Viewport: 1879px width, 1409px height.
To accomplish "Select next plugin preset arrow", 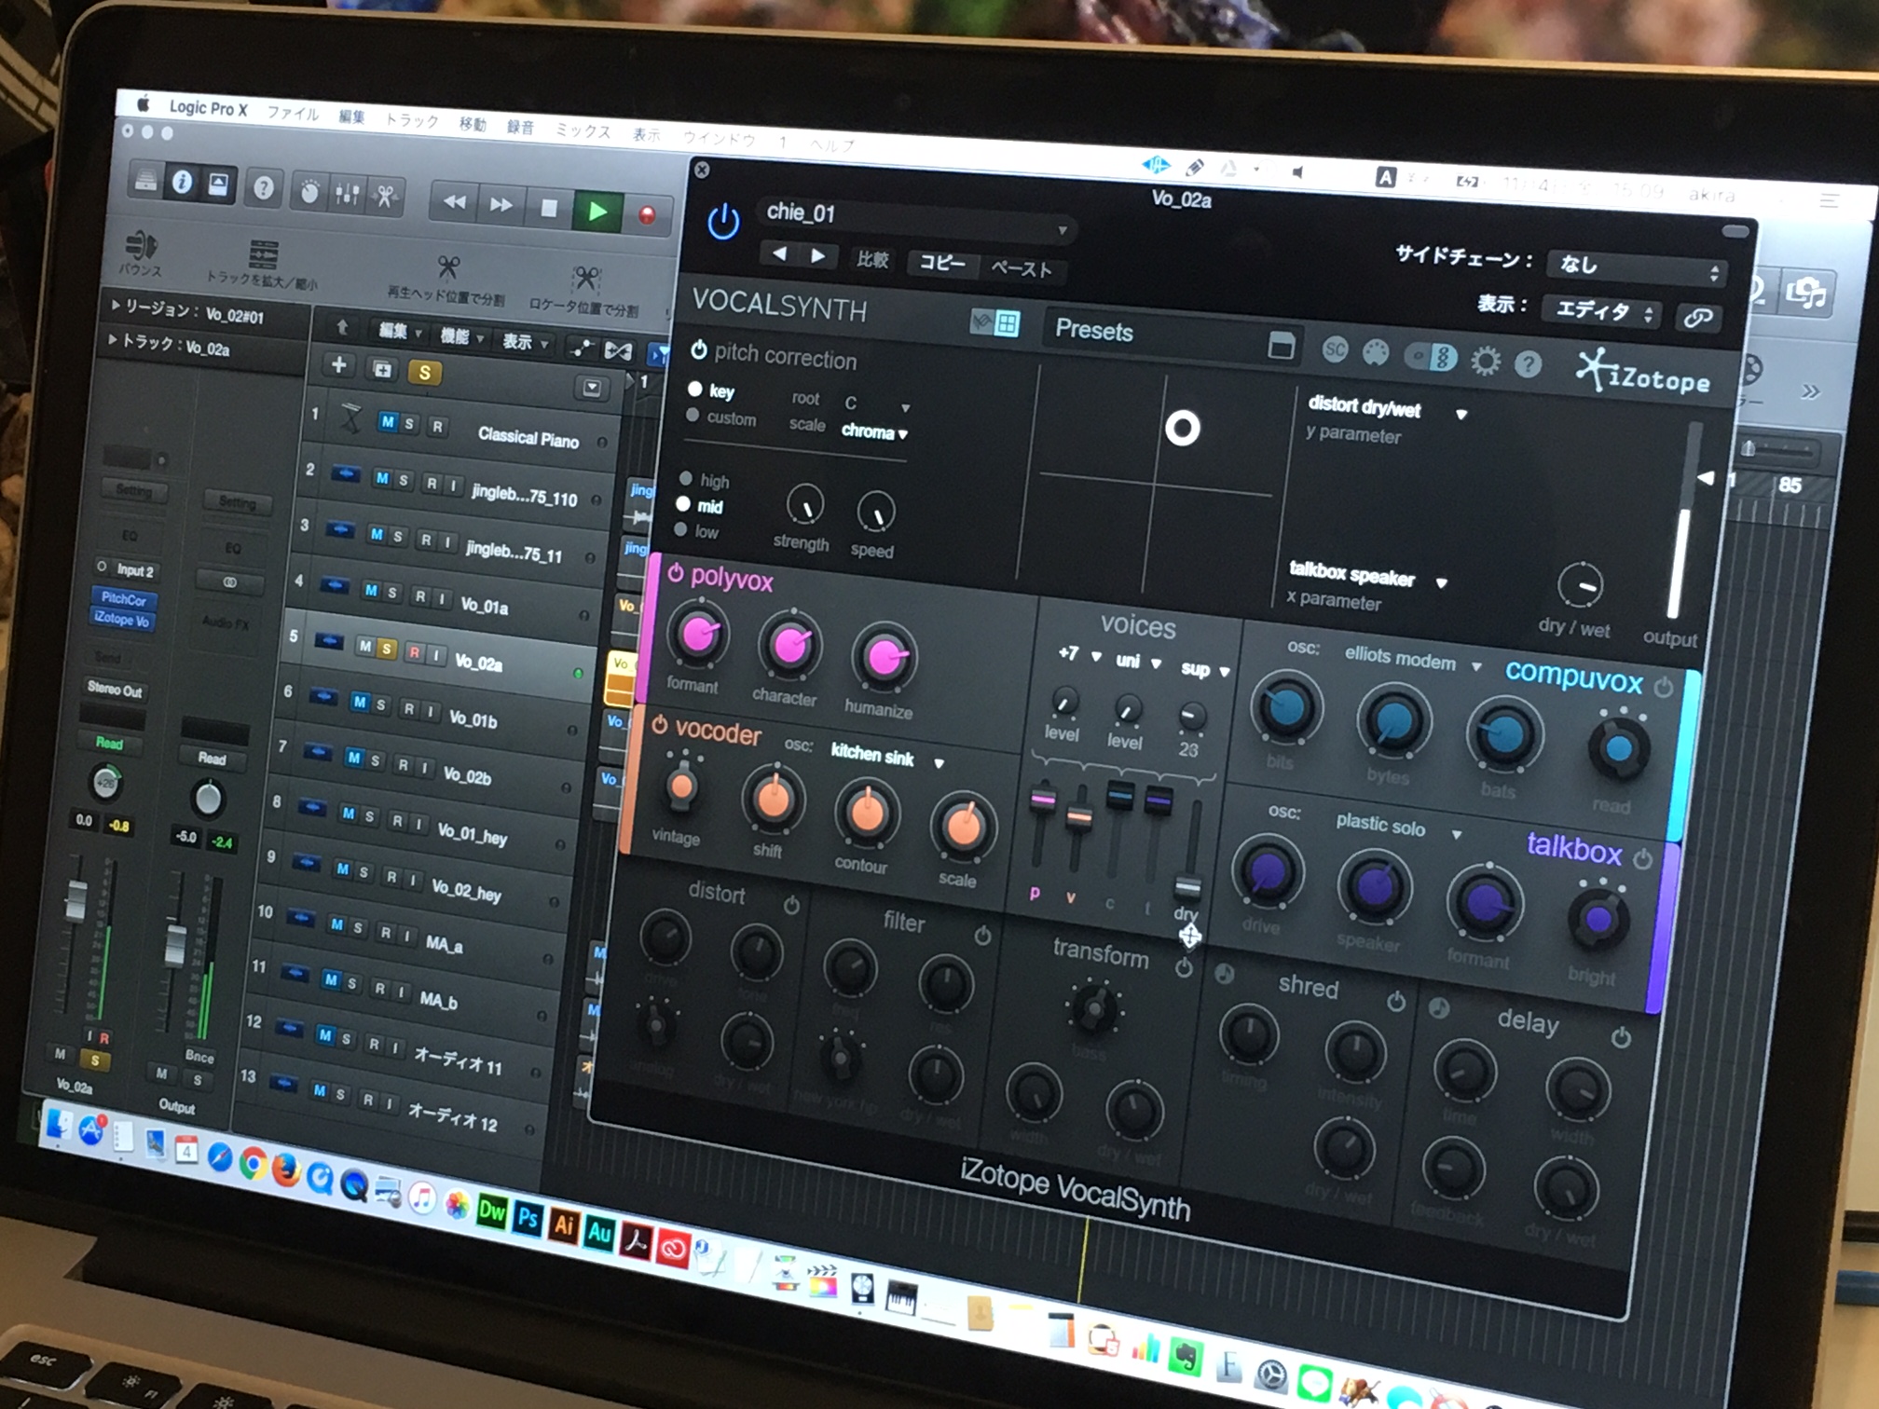I will tap(817, 255).
